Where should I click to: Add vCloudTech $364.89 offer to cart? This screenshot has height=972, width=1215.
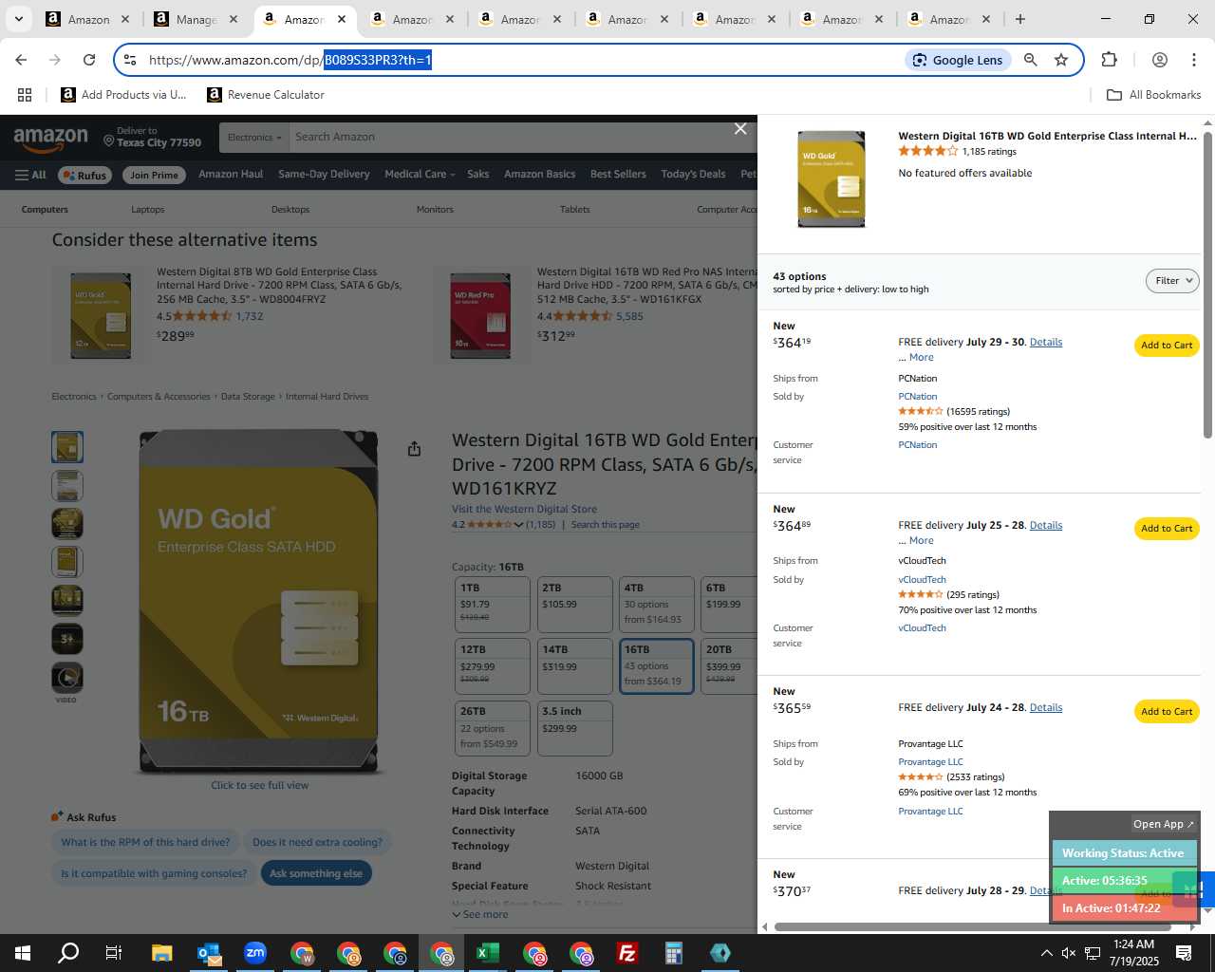click(1167, 529)
